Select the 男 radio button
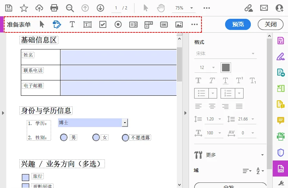Viewport: 288px width, 188px height. click(64, 138)
